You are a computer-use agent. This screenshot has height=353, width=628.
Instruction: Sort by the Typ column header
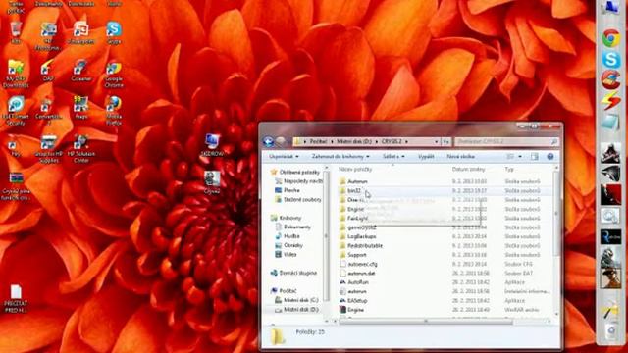pos(509,170)
